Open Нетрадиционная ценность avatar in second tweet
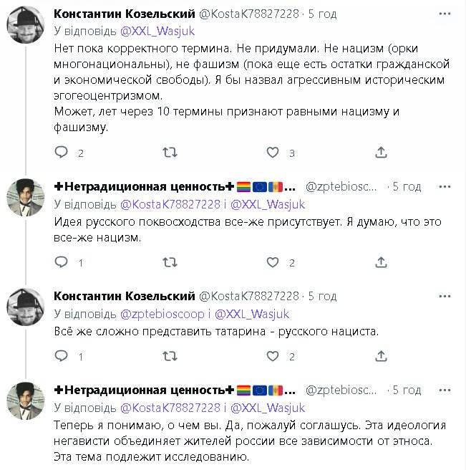The image size is (466, 470). [26, 197]
